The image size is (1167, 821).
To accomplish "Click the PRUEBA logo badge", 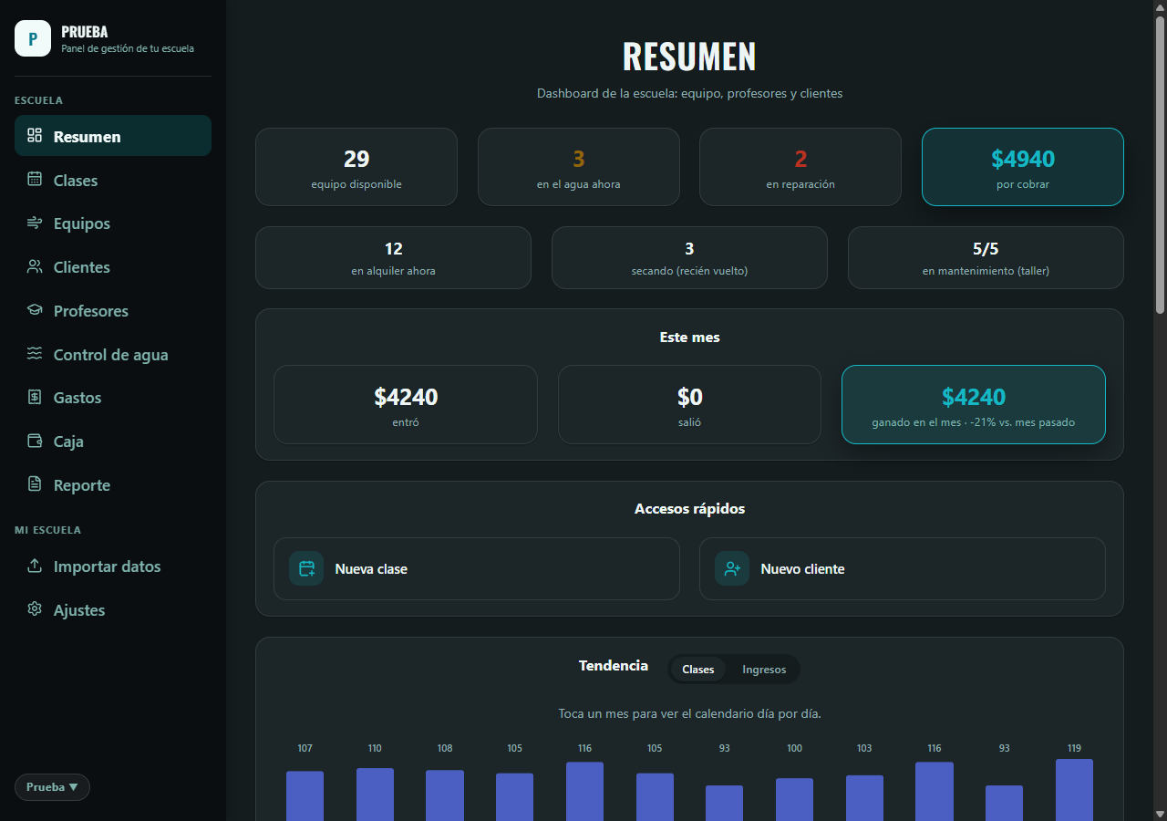I will coord(33,38).
